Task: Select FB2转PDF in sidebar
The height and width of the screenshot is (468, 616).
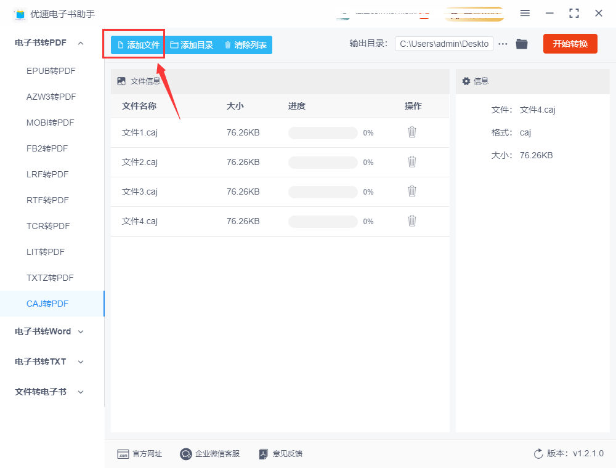Action: tap(47, 149)
